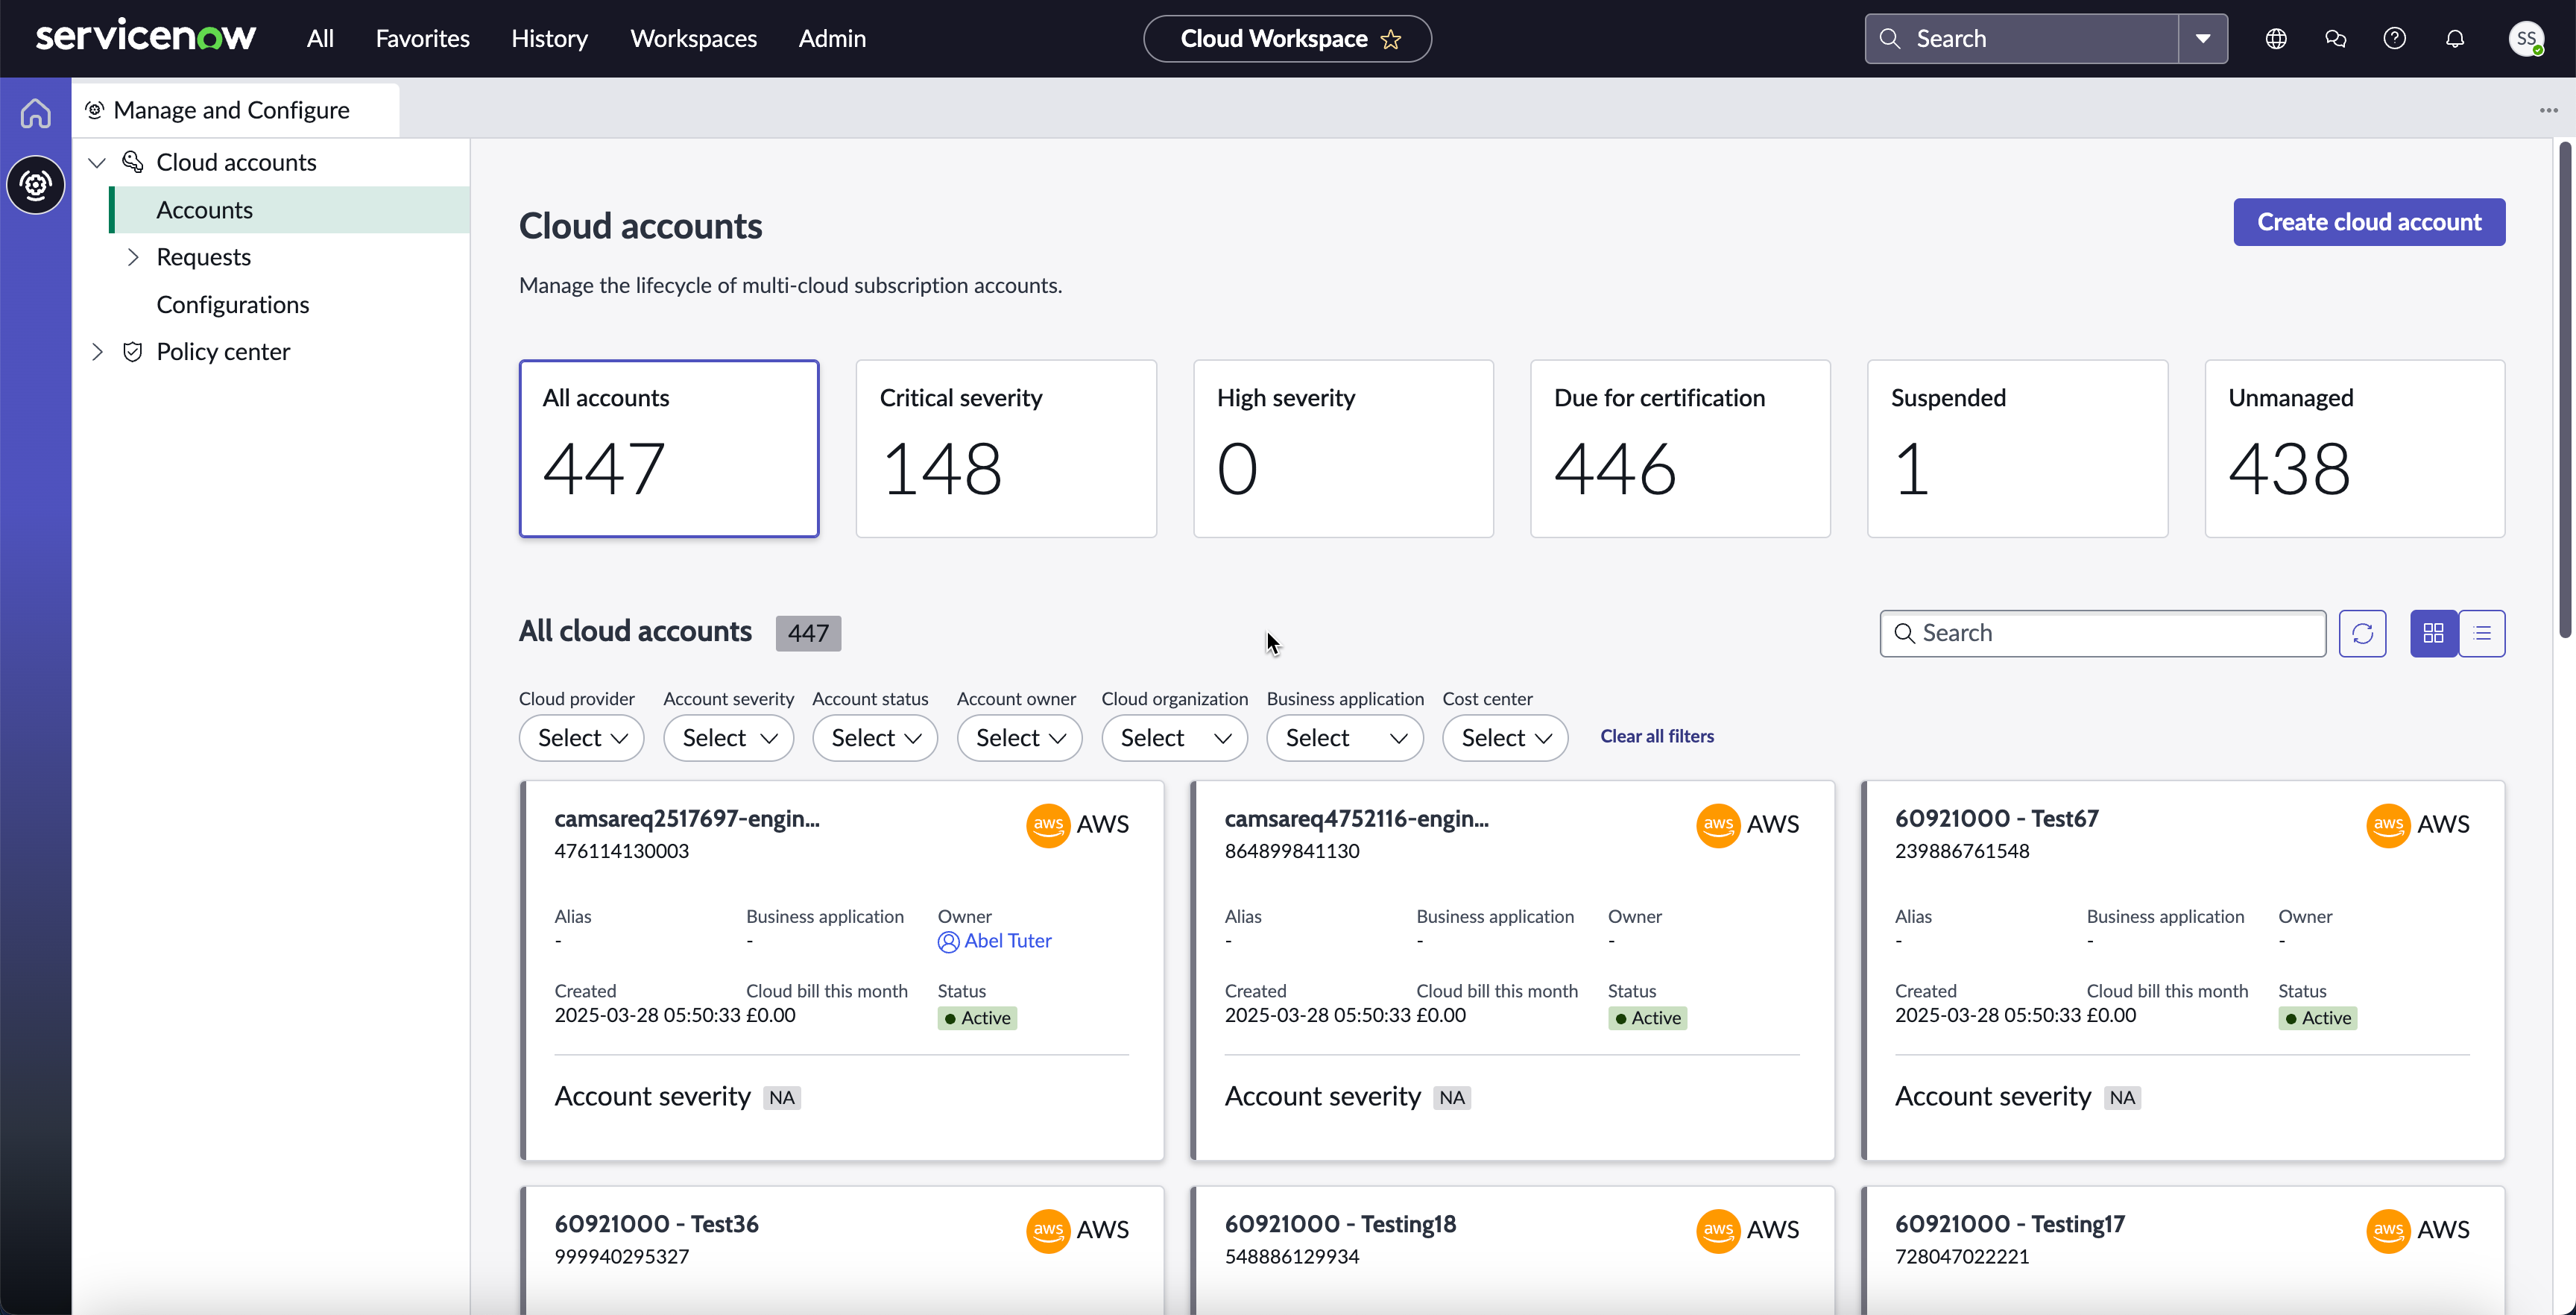Image resolution: width=2576 pixels, height=1315 pixels.
Task: Open the globe scope selector icon
Action: tap(2276, 38)
